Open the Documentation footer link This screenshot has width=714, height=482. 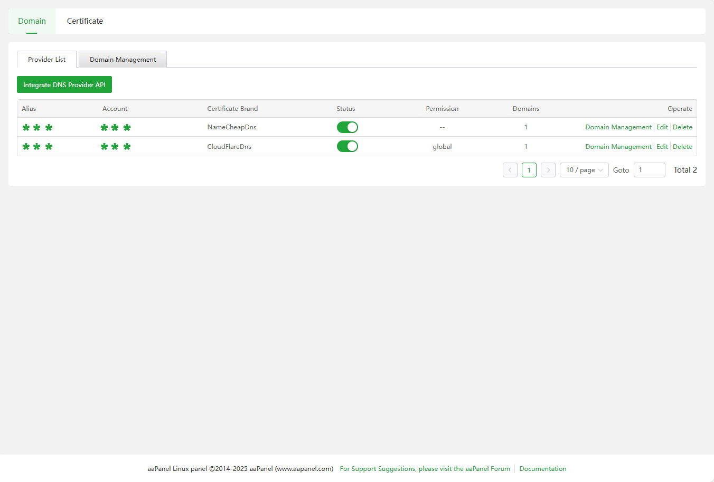542,469
